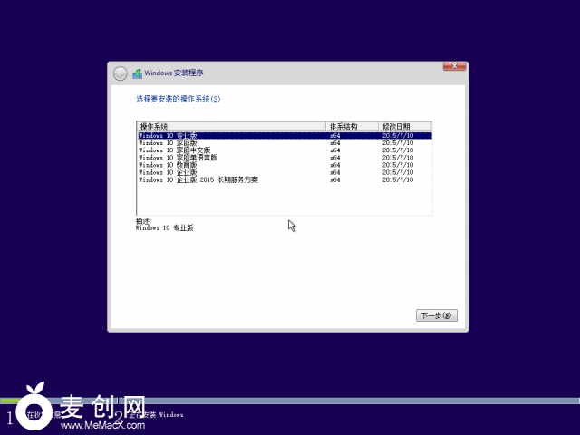Click the description text under 描述
The height and width of the screenshot is (435, 580).
pos(164,228)
